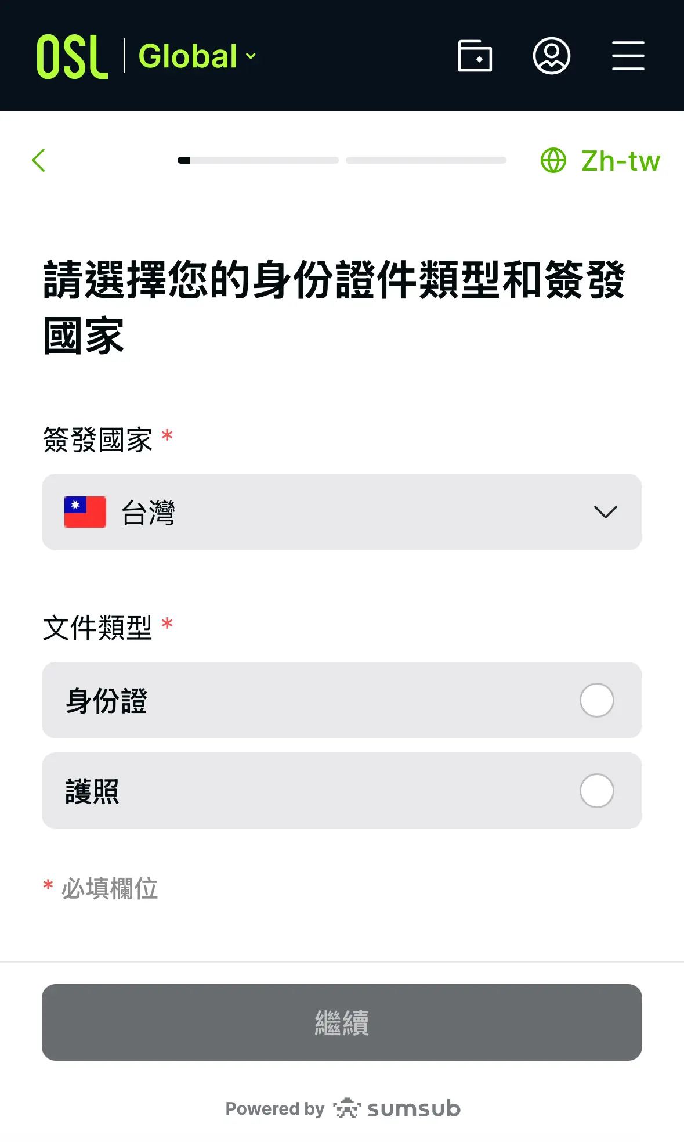Click the Sumsub logo
684x1142 pixels.
pyautogui.click(x=397, y=1108)
